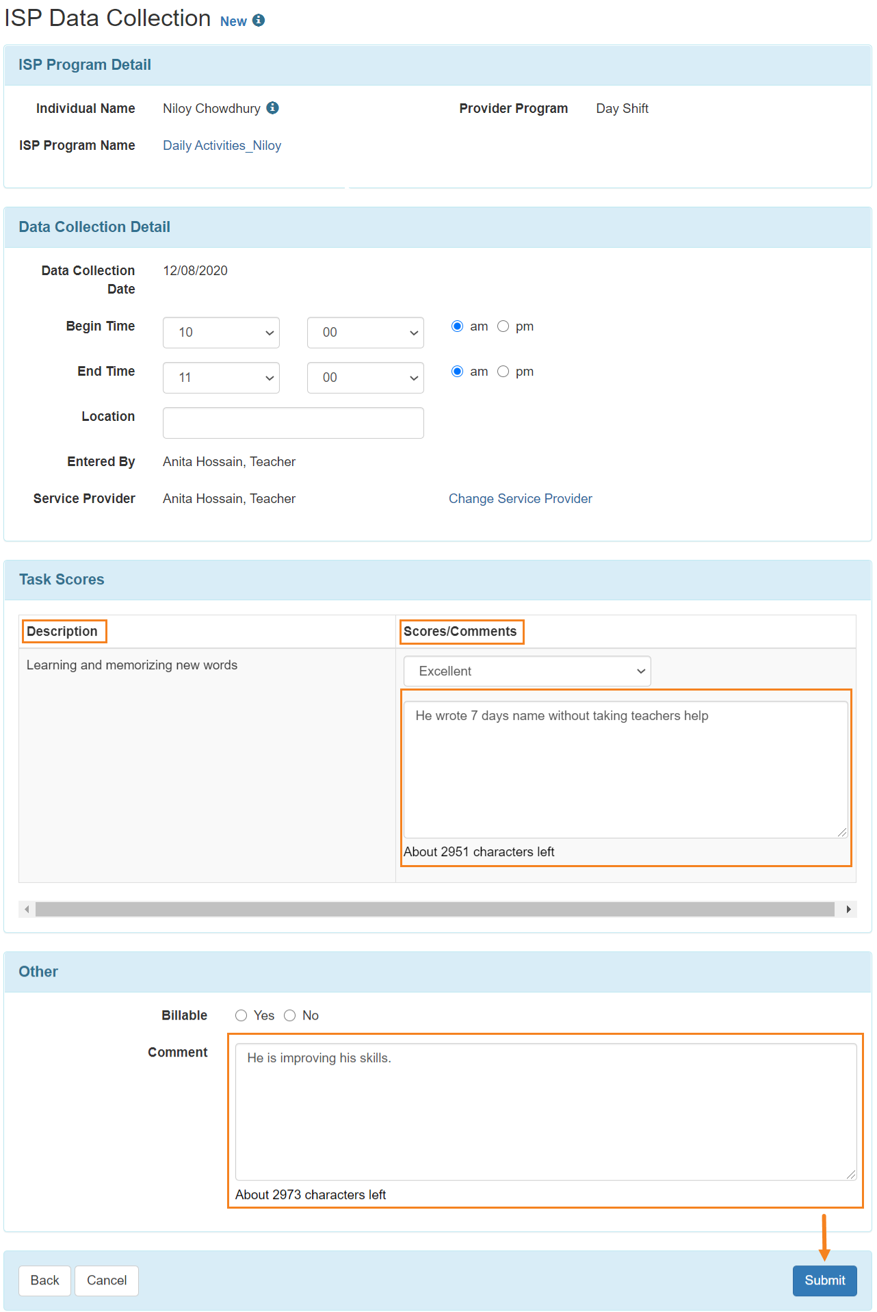The image size is (877, 1312).
Task: Open End Time minutes dropdown
Action: click(x=365, y=378)
